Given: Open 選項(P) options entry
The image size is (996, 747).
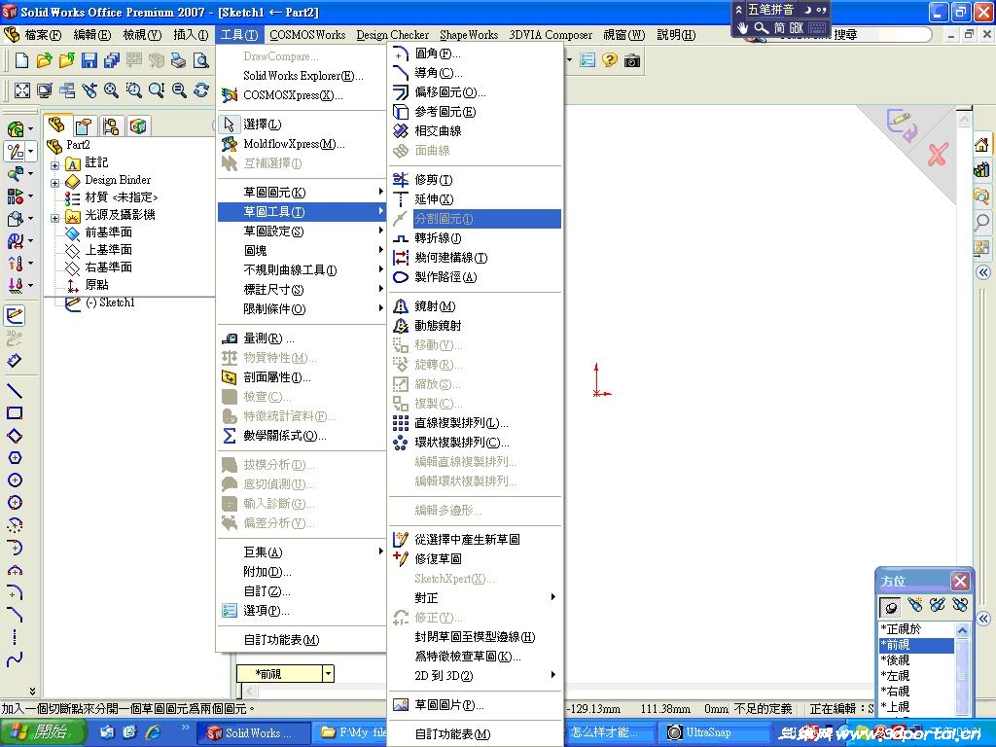Looking at the screenshot, I should coord(302,611).
